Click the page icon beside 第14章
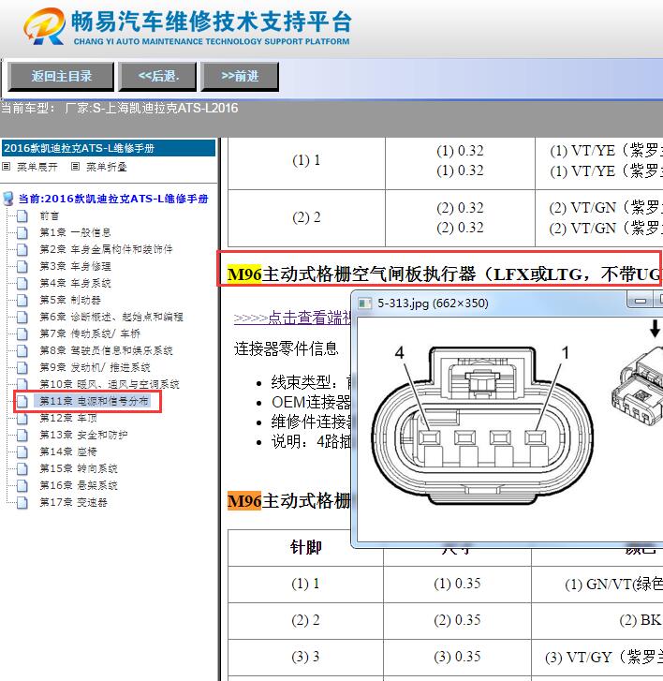 [22, 452]
